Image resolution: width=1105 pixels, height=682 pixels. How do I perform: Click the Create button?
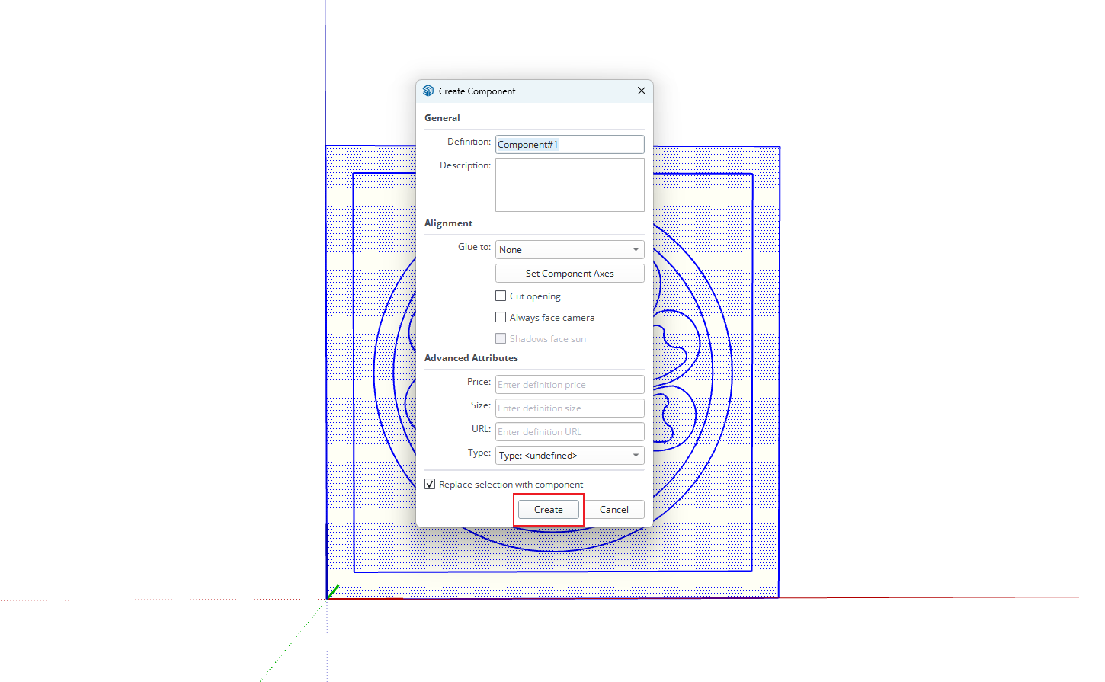548,510
